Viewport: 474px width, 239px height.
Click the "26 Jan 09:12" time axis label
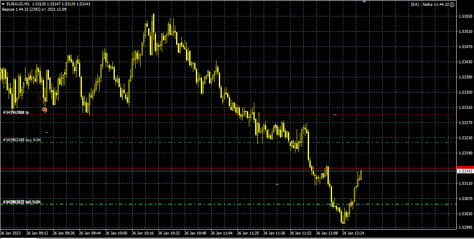tap(37, 233)
